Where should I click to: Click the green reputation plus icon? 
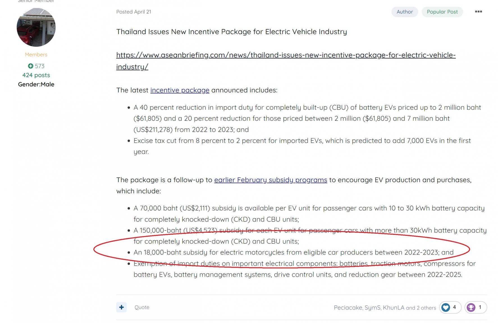31,66
